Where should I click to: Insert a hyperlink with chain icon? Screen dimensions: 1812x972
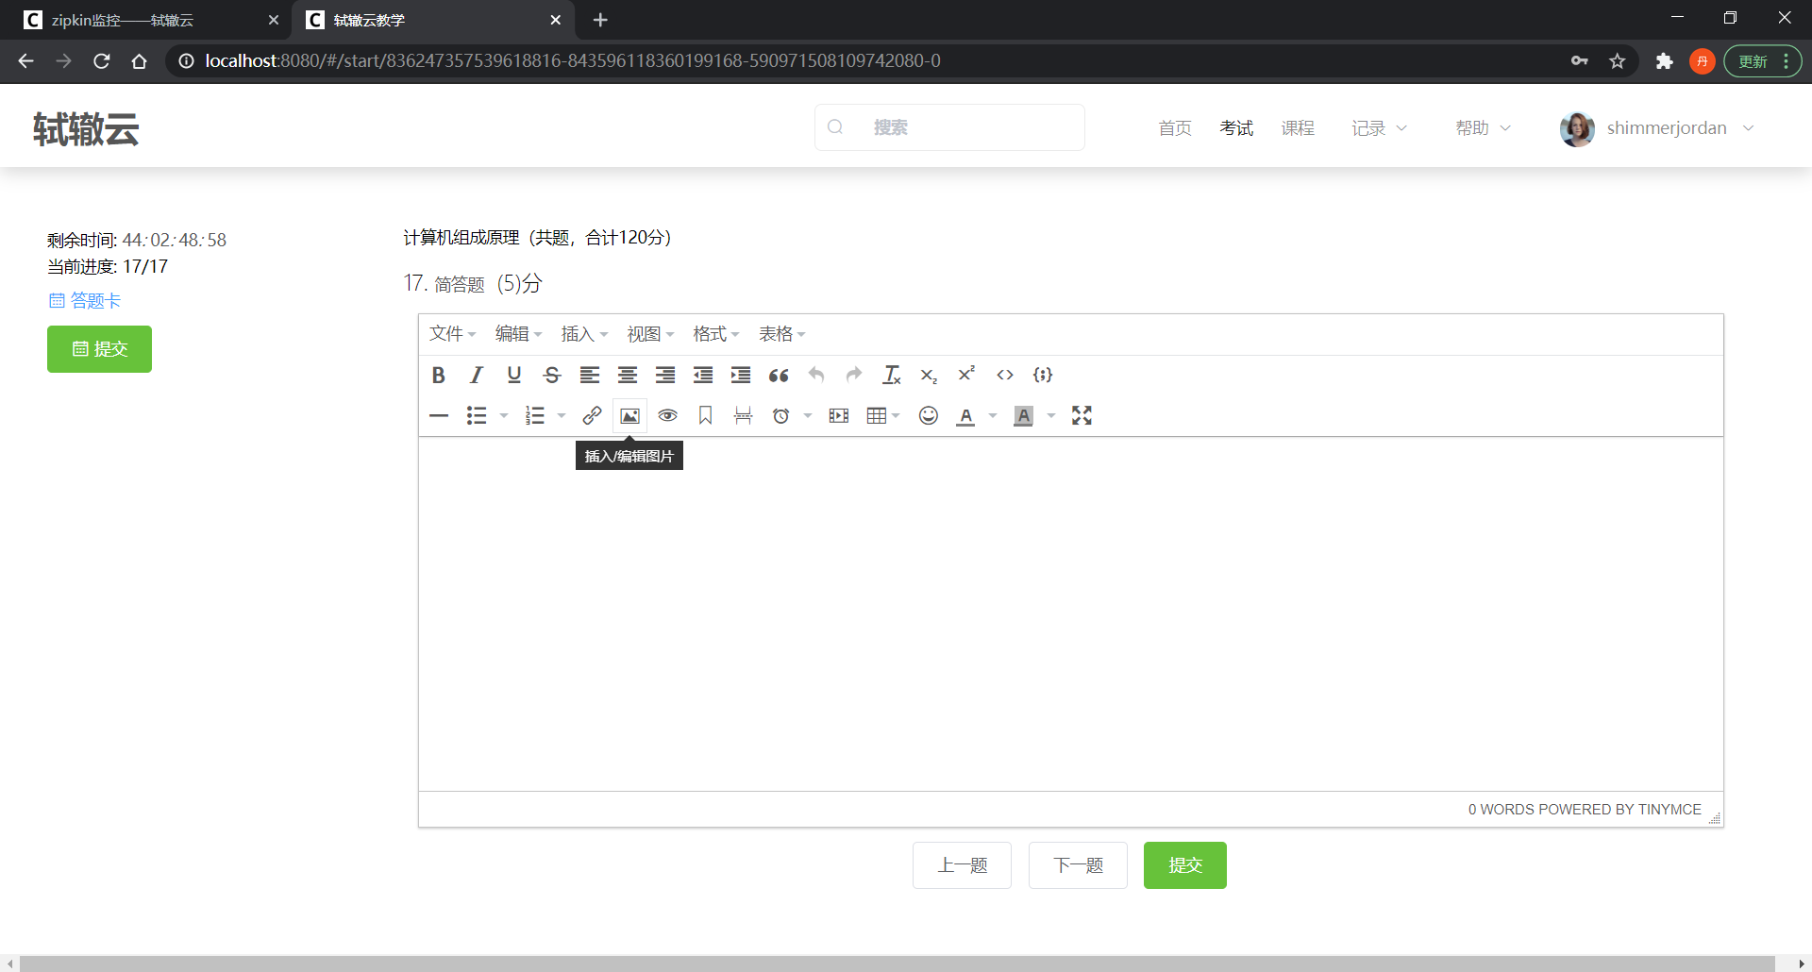592,415
